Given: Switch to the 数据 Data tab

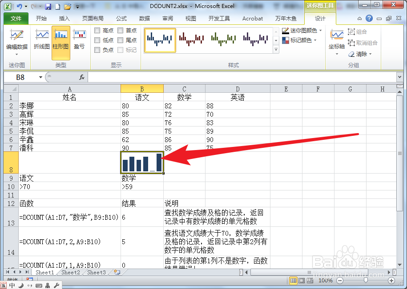Looking at the screenshot, I should 144,18.
